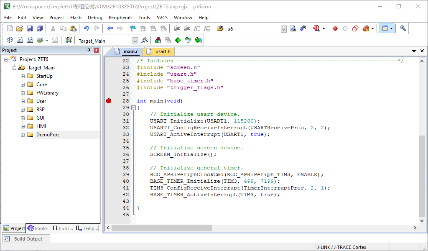Open the Flash menu

click(x=76, y=18)
